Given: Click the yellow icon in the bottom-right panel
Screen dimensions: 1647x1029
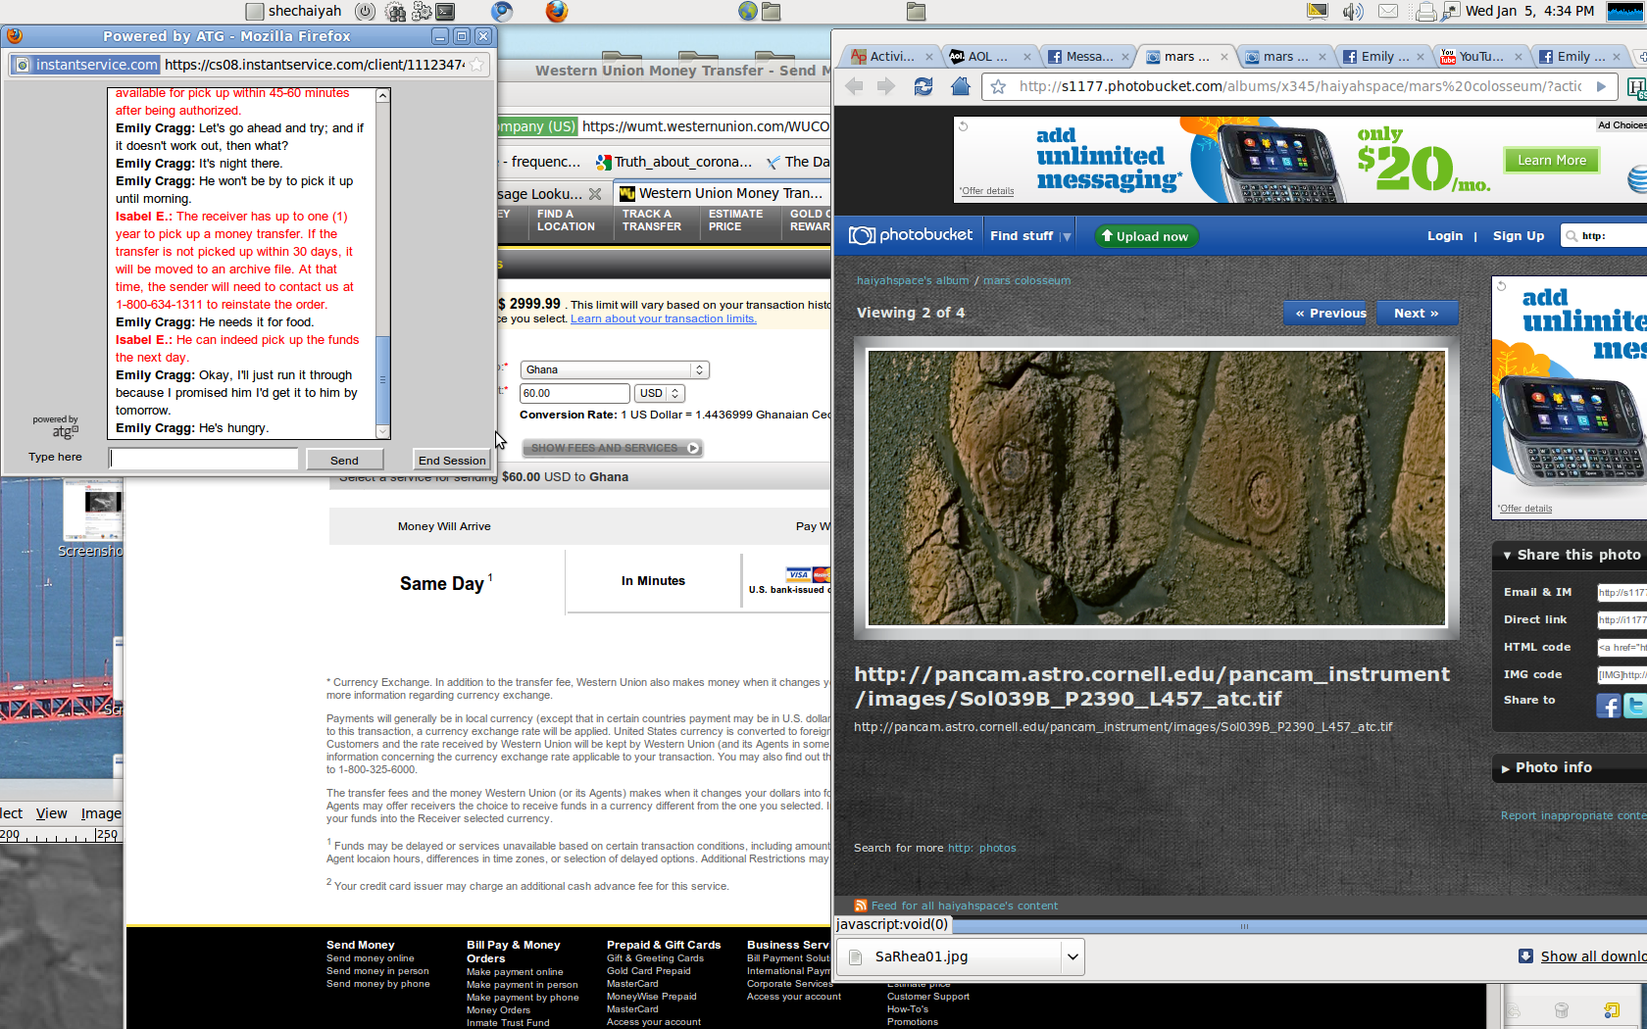Looking at the screenshot, I should click(1611, 1009).
